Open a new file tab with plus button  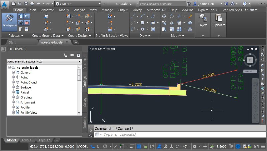[76, 42]
